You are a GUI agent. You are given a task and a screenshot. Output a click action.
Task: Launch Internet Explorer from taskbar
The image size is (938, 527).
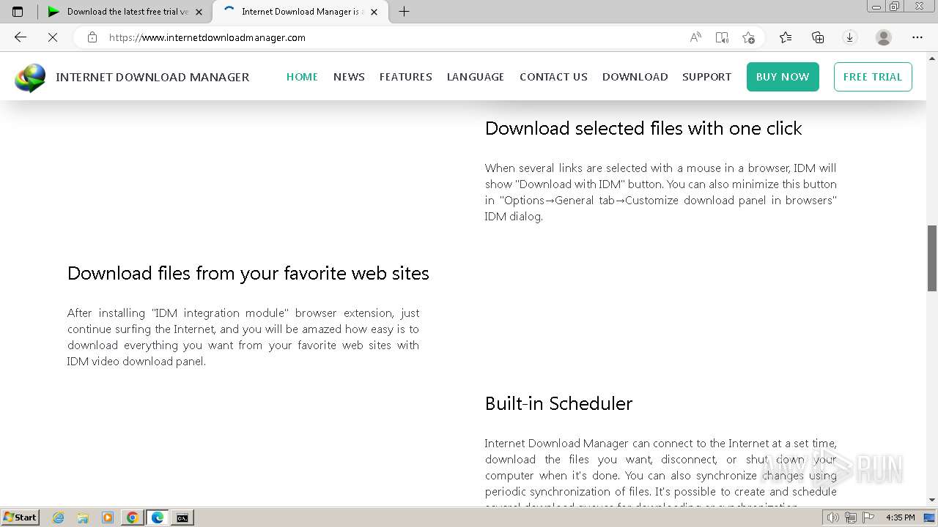59,517
